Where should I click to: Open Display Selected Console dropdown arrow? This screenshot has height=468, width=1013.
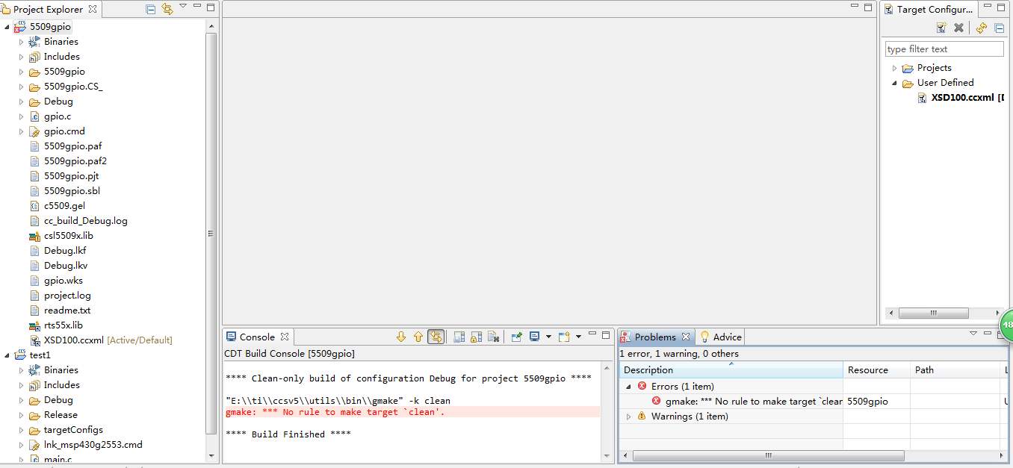[548, 337]
